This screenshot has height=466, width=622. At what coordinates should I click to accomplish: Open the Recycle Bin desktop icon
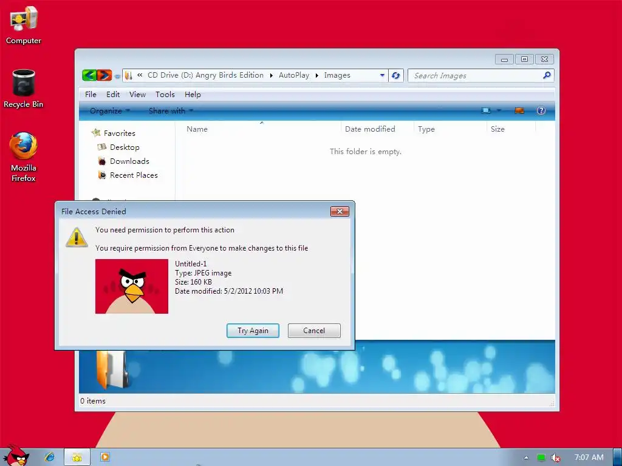pos(24,89)
